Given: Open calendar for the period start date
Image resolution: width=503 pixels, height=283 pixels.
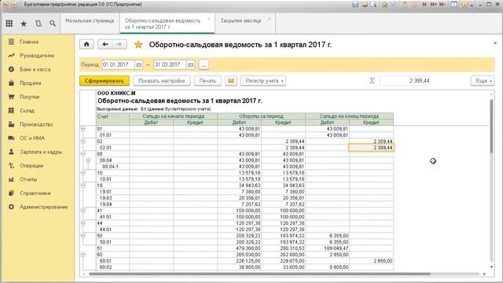Looking at the screenshot, I should (x=138, y=64).
